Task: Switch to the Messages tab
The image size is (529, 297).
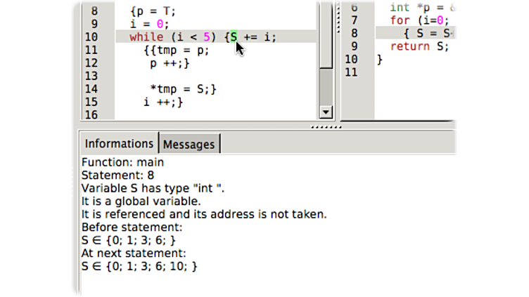Action: pos(189,145)
